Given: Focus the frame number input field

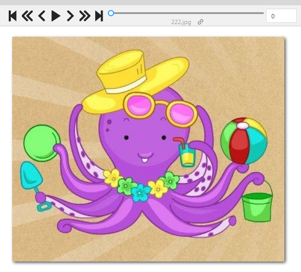Looking at the screenshot, I should coord(281,16).
